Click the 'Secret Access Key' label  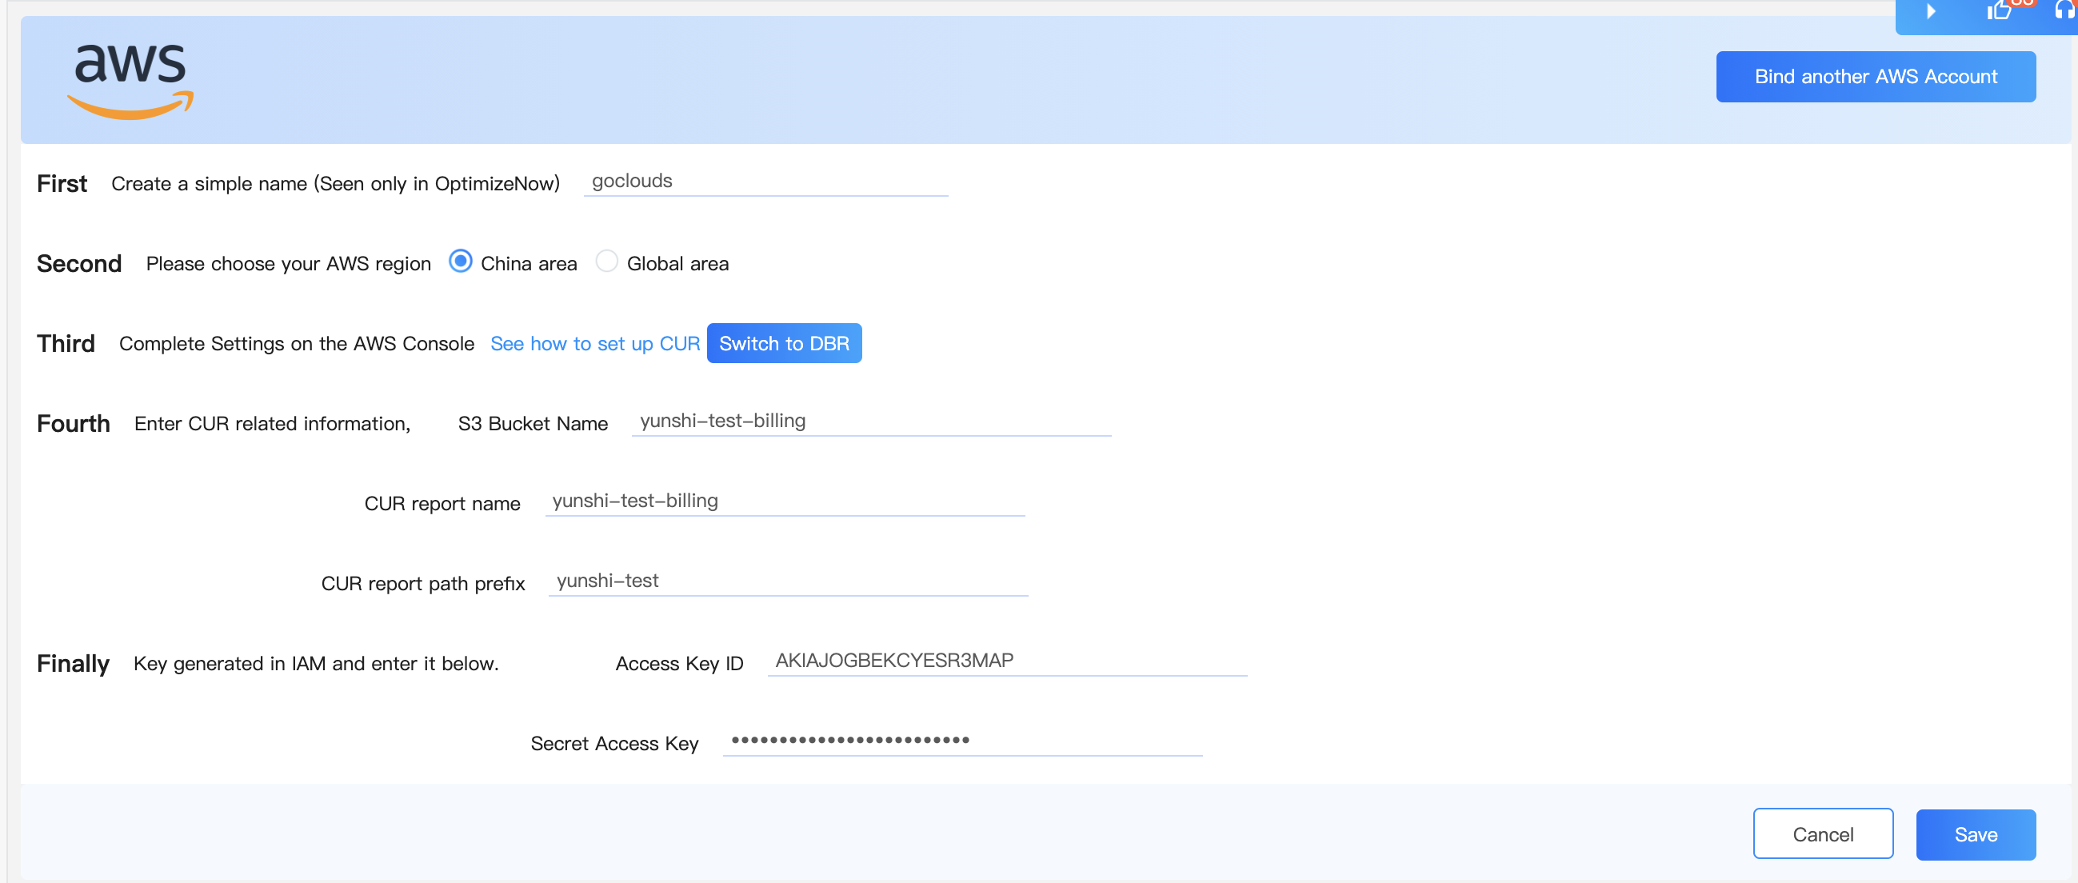click(613, 744)
